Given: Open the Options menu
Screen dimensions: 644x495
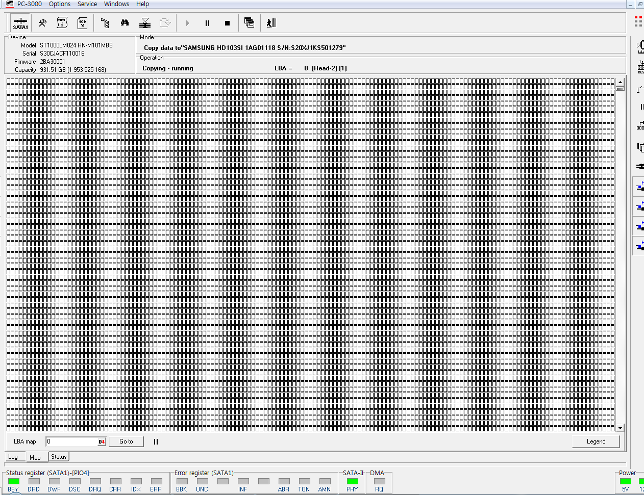Looking at the screenshot, I should [59, 4].
